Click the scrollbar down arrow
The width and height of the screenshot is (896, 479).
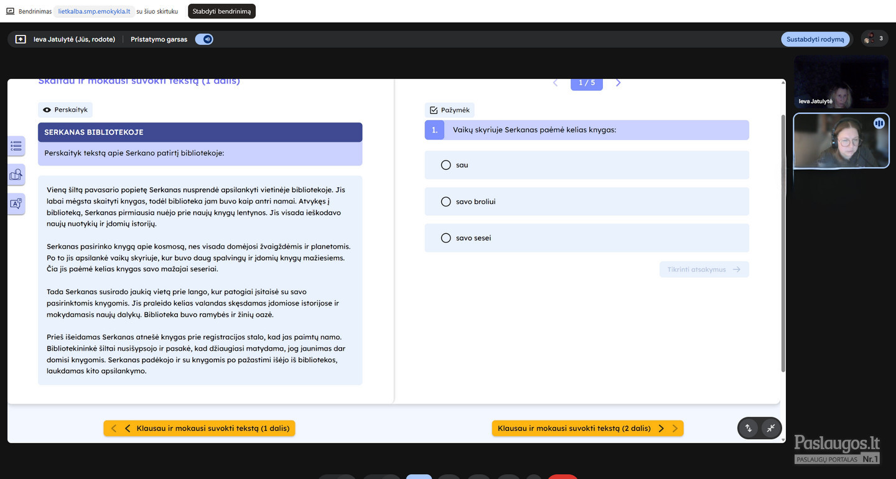(783, 440)
